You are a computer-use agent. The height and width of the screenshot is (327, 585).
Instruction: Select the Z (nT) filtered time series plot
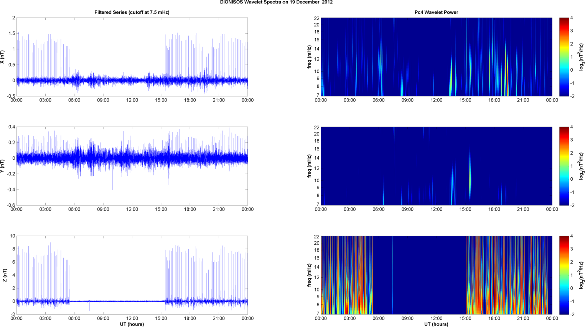pos(132,275)
